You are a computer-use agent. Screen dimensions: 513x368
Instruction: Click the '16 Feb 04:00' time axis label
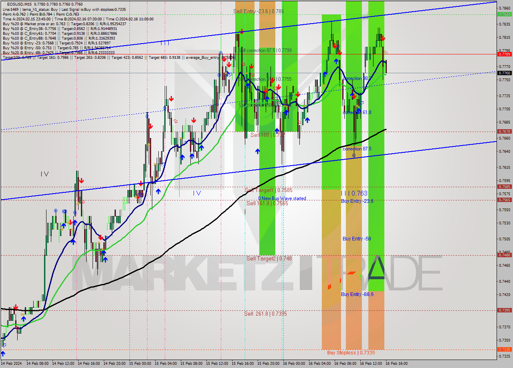pyautogui.click(x=319, y=364)
